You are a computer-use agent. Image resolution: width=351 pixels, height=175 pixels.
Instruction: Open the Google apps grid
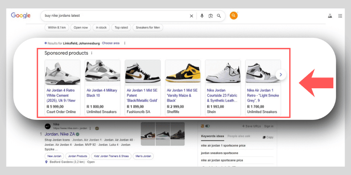[x=340, y=16]
